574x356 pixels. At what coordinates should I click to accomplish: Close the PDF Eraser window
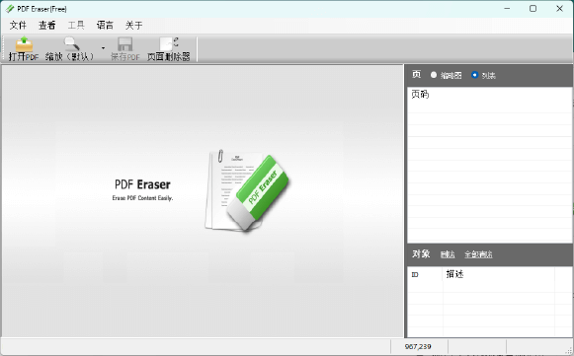[x=560, y=9]
